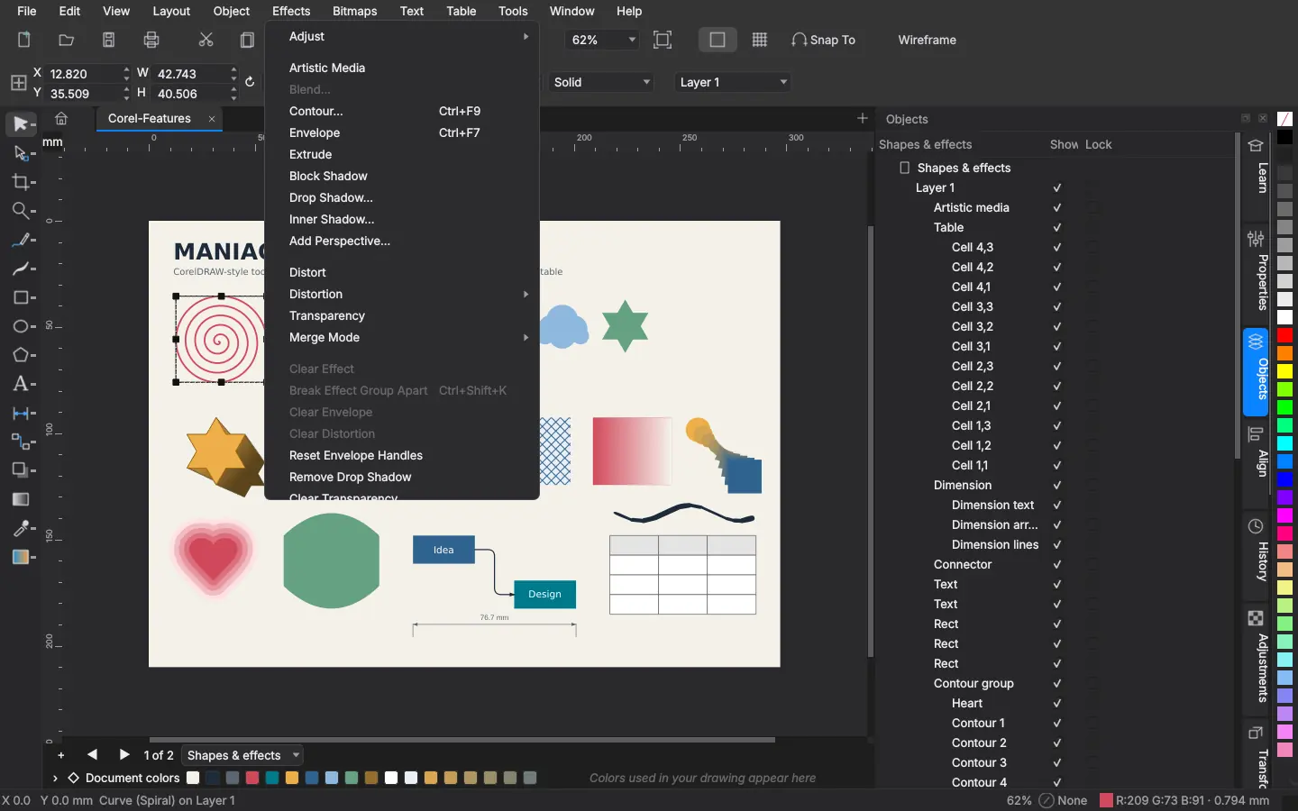Toggle the grid display icon
Viewport: 1298px width, 811px height.
coord(760,40)
